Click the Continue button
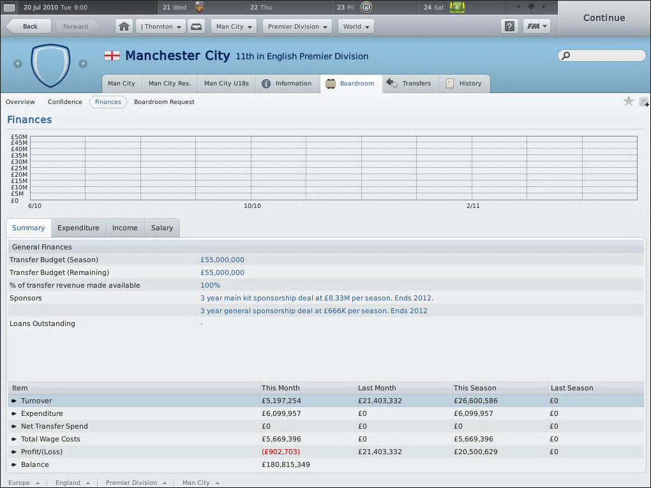The width and height of the screenshot is (651, 488). [604, 18]
